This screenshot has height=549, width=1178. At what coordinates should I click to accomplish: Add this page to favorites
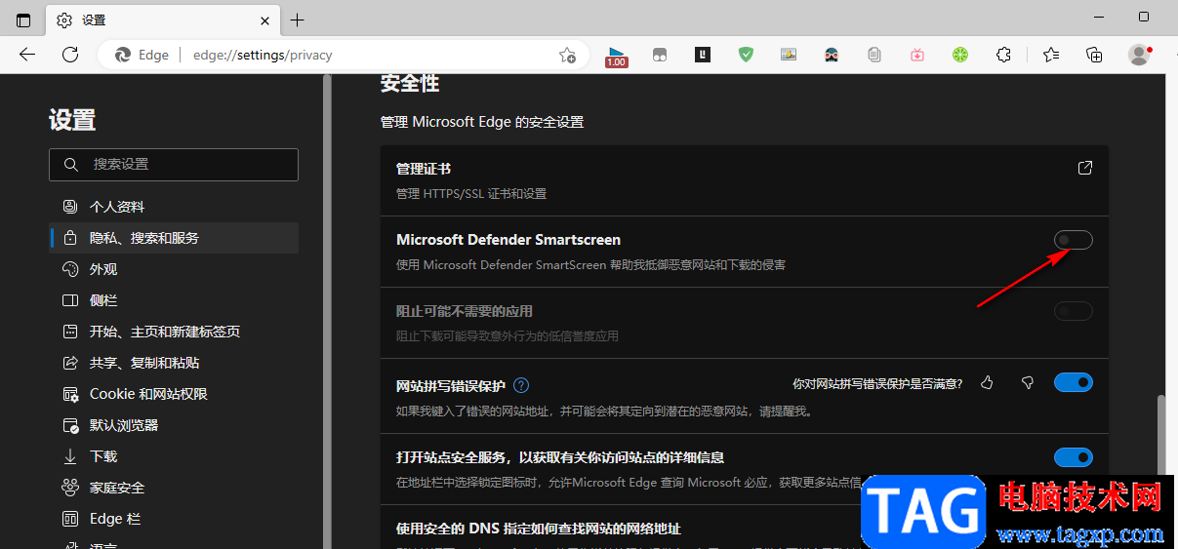[567, 55]
